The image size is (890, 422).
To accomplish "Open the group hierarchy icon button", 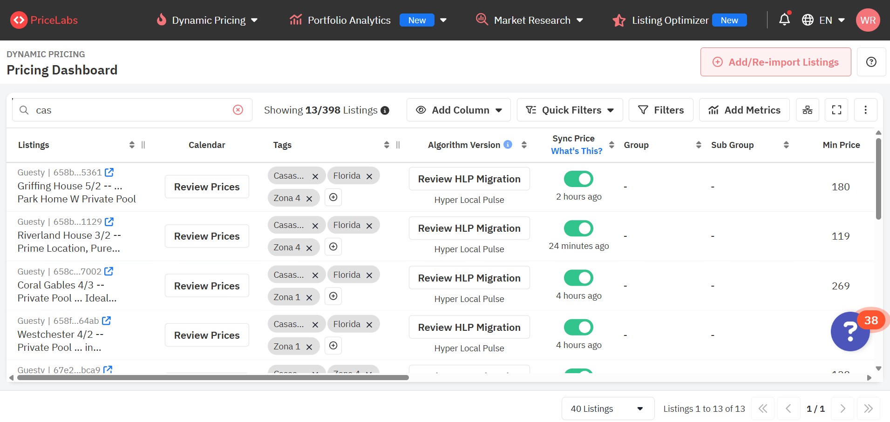I will pyautogui.click(x=808, y=110).
